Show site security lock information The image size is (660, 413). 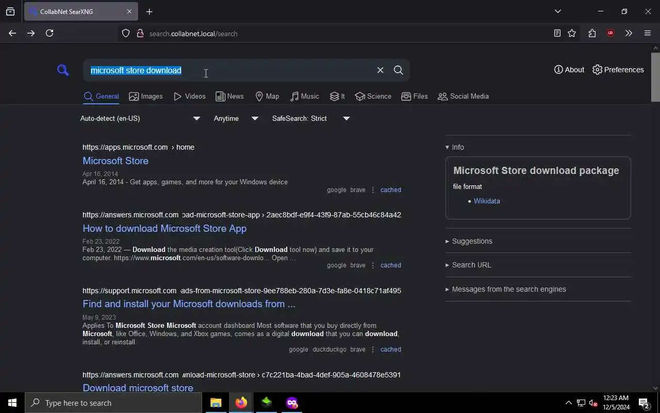pos(140,34)
